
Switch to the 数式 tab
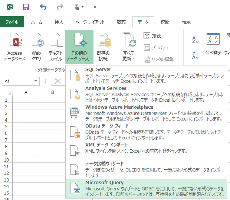point(121,22)
